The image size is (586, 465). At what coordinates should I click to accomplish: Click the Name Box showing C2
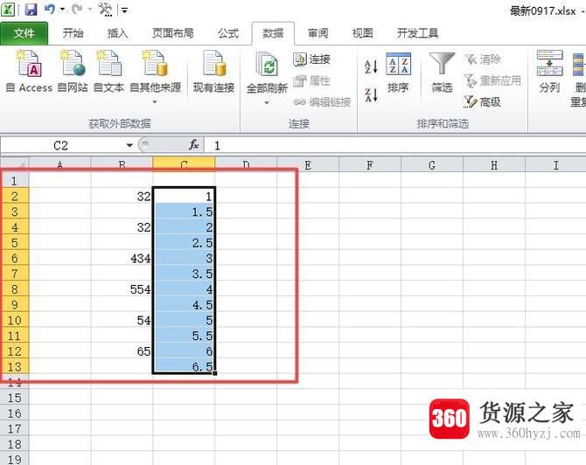pyautogui.click(x=62, y=145)
